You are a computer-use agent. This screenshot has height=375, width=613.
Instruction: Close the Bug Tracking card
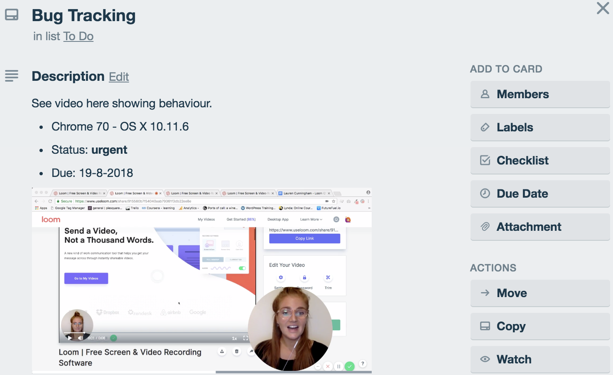click(x=603, y=8)
